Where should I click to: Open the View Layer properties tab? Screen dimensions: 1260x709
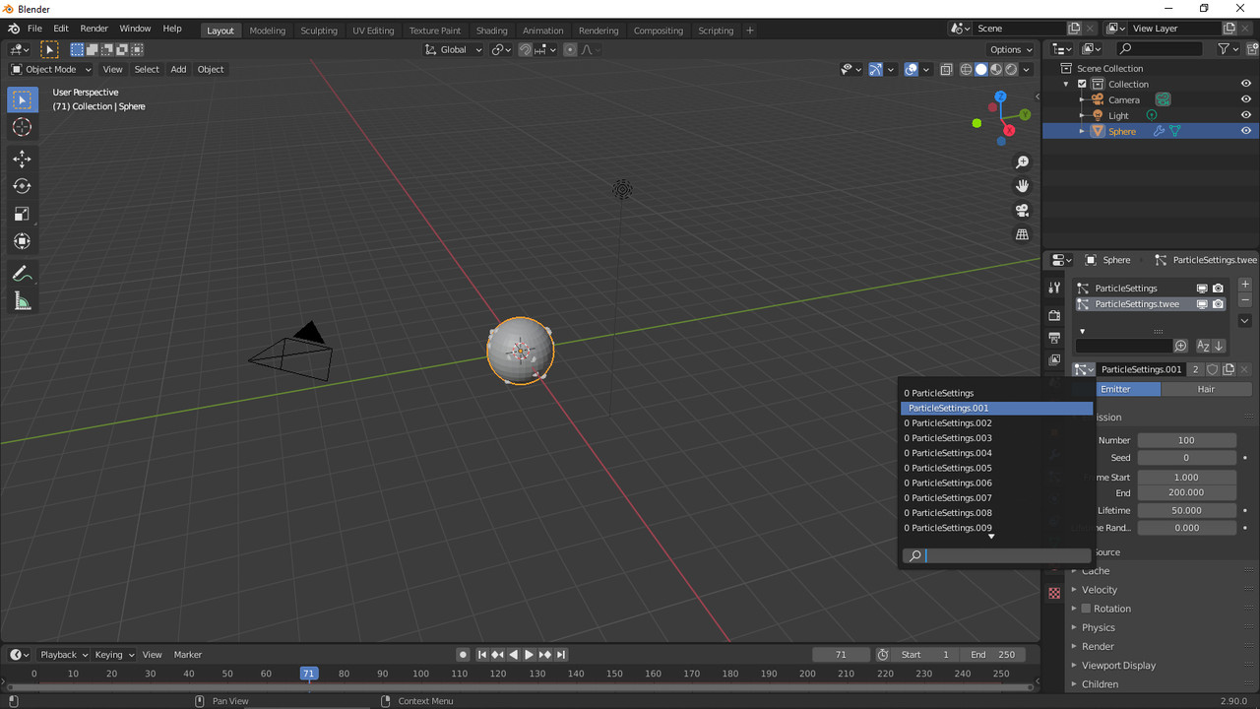pos(1054,360)
